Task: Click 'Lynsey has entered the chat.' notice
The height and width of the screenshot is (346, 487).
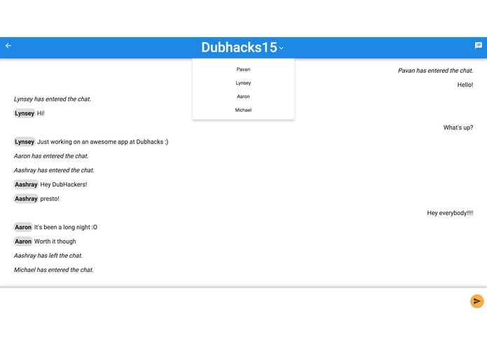Action: click(52, 99)
